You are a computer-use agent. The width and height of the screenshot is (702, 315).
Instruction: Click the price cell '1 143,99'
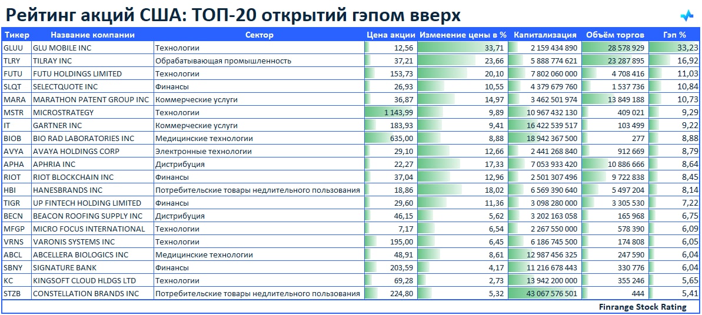(391, 113)
